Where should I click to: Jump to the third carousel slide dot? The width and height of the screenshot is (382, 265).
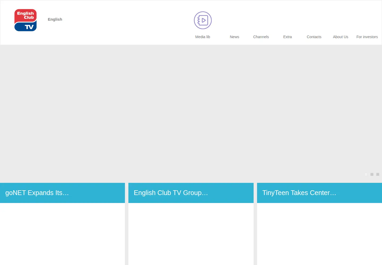click(x=378, y=174)
